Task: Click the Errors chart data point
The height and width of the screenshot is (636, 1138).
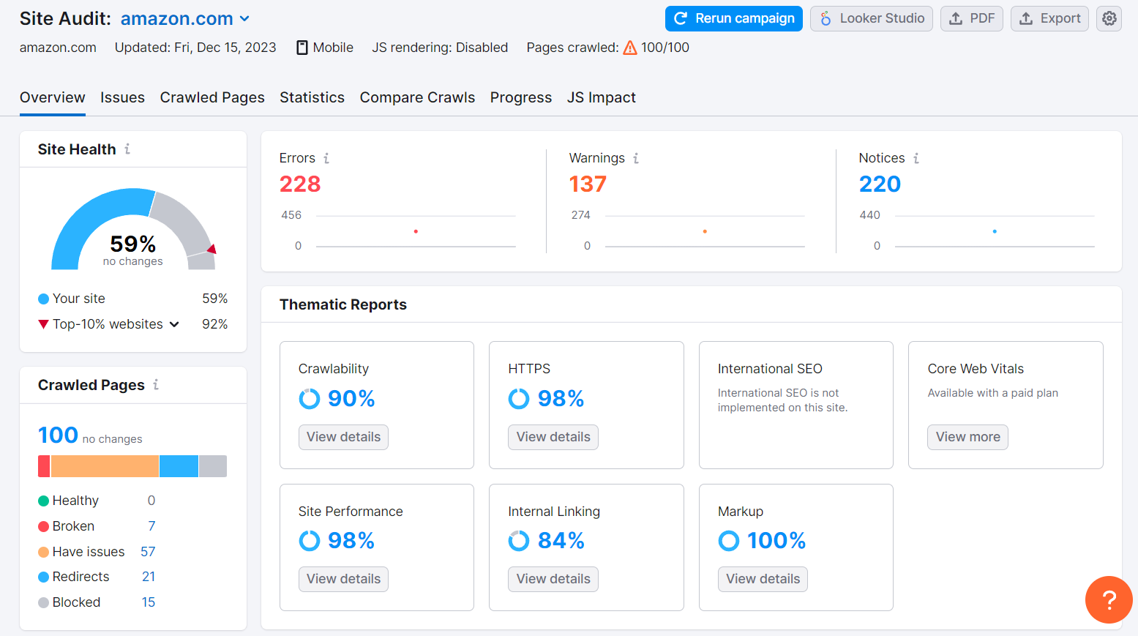Action: pyautogui.click(x=416, y=231)
